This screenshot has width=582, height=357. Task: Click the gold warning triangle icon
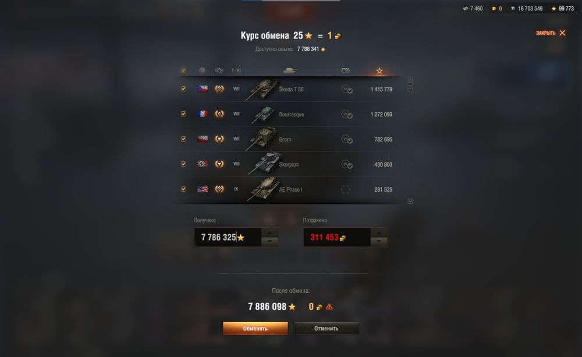[329, 307]
